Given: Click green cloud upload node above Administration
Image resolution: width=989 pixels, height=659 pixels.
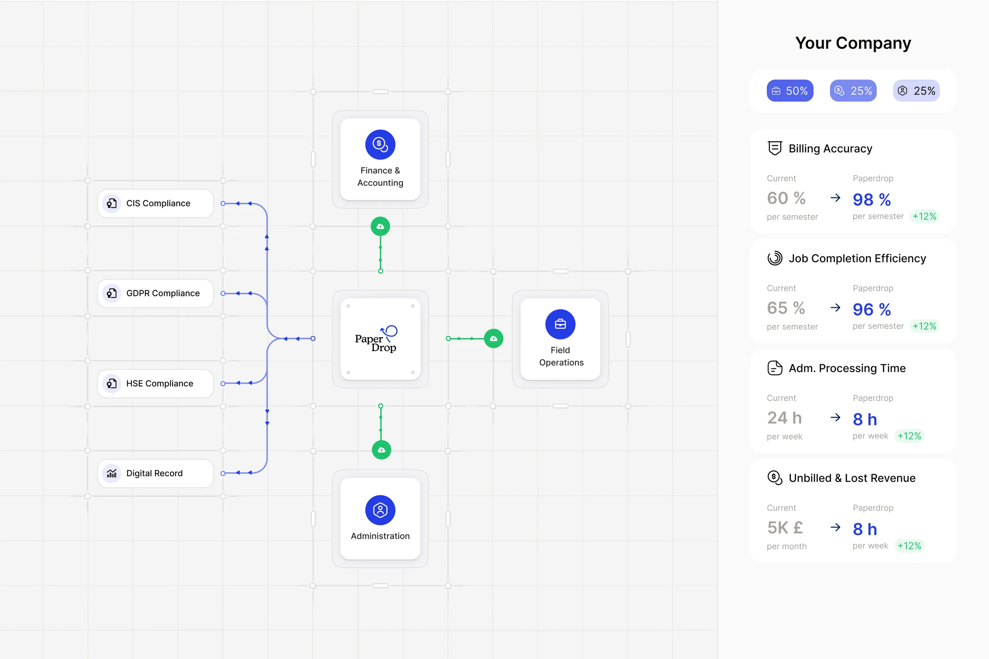Looking at the screenshot, I should tap(381, 450).
